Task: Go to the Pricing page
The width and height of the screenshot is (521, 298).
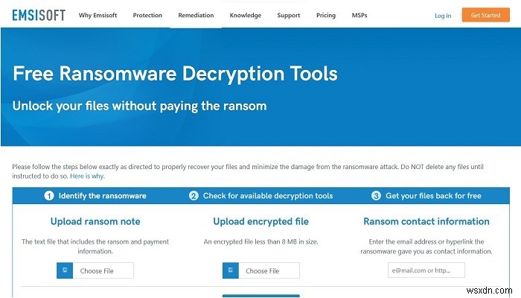Action: pyautogui.click(x=326, y=16)
